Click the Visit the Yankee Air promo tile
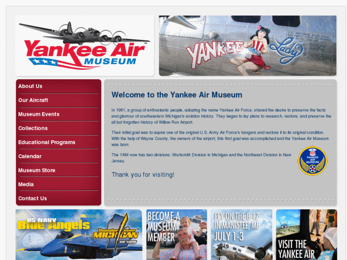 click(306, 235)
